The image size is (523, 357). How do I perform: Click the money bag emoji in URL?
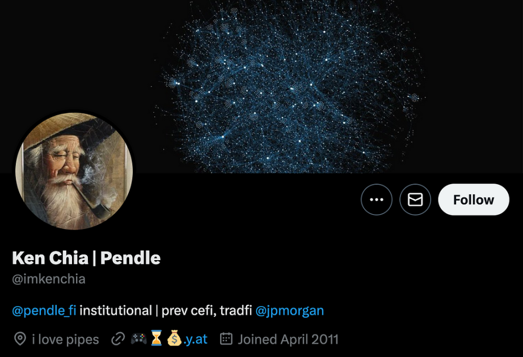click(174, 338)
